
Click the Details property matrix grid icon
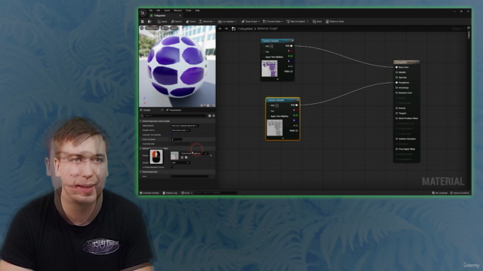pyautogui.click(x=210, y=115)
